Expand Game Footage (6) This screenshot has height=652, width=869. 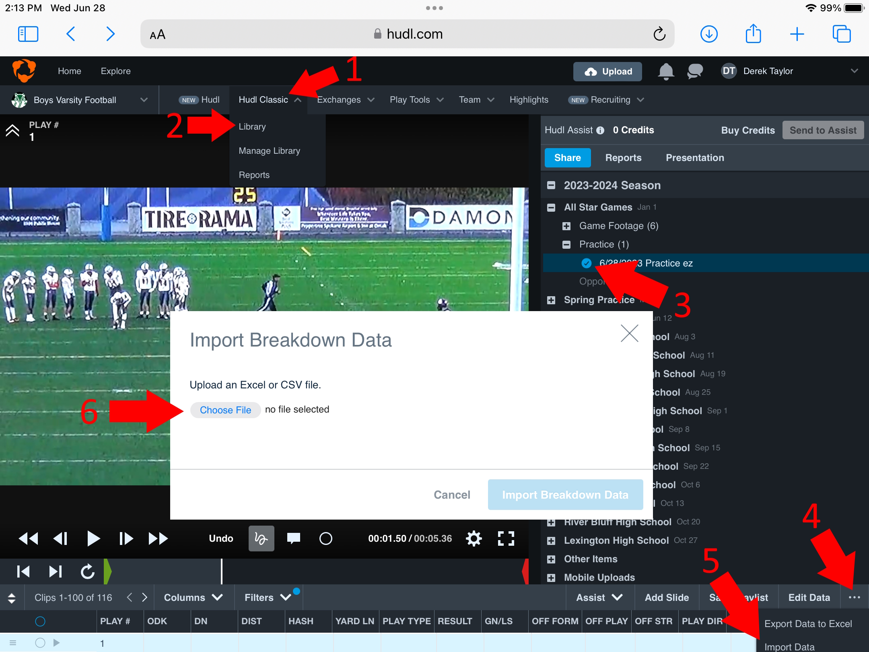click(566, 226)
